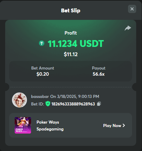Click the bassabar username

tap(40, 97)
